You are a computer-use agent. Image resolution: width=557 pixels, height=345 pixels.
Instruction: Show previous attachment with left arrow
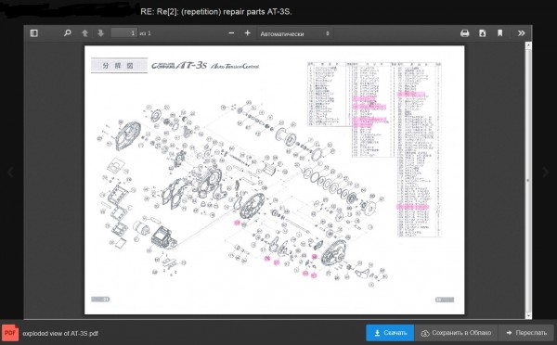pos(10,172)
